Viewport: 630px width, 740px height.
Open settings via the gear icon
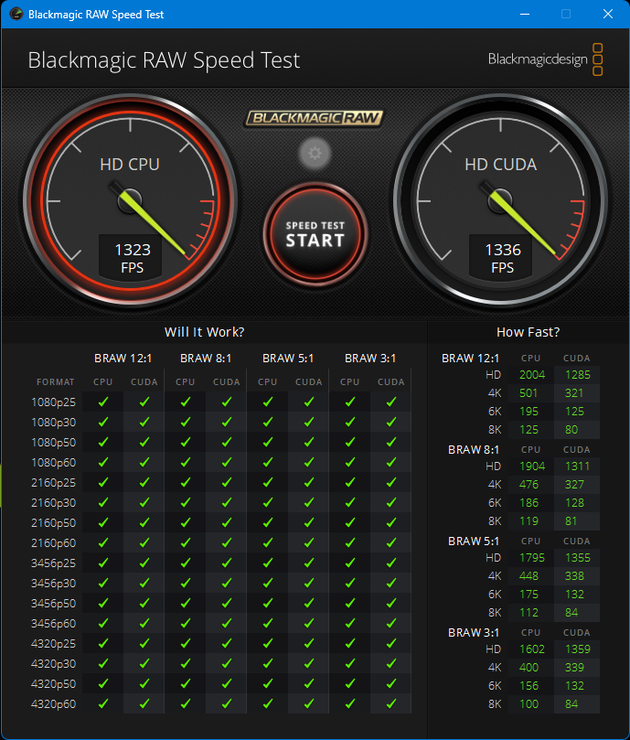click(315, 153)
